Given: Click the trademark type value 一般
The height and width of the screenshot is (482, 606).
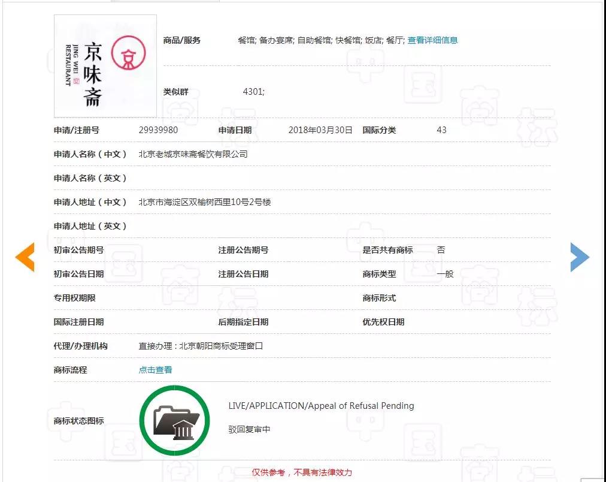Looking at the screenshot, I should pos(445,274).
